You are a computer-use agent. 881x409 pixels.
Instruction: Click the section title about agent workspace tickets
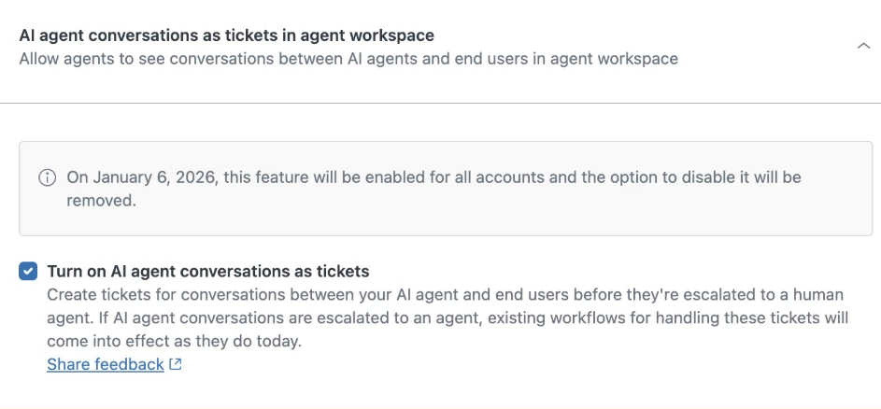226,35
